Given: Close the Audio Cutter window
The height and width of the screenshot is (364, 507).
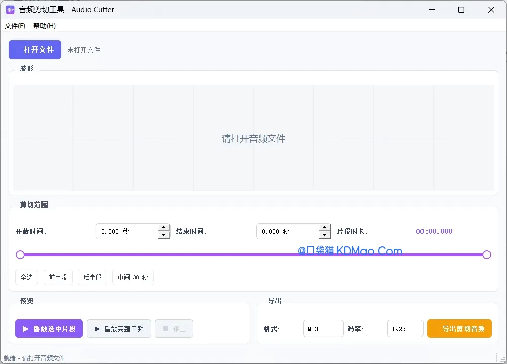Looking at the screenshot, I should coord(491,10).
